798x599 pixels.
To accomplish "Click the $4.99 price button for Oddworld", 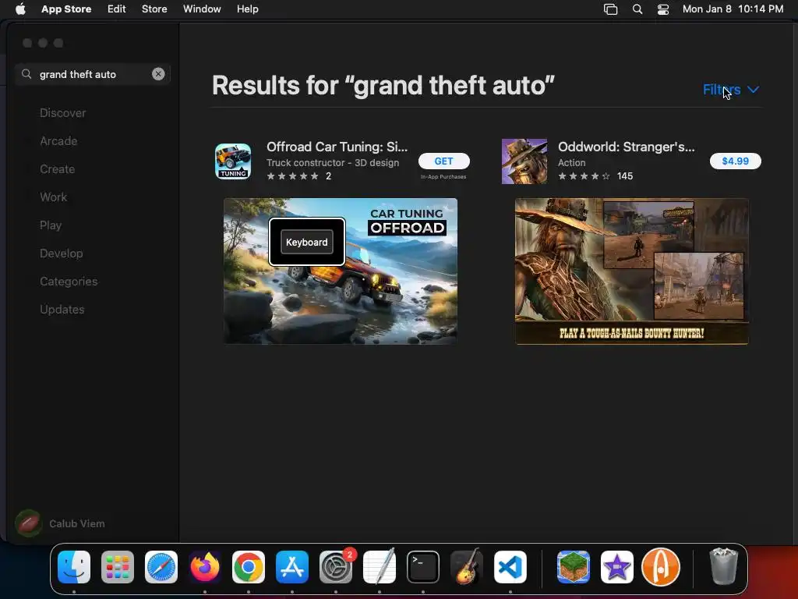I will click(736, 161).
